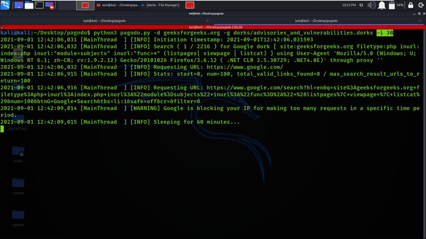The width and height of the screenshot is (426, 239).
Task: Click the kali@kali shell prompt text
Action: click(45, 33)
